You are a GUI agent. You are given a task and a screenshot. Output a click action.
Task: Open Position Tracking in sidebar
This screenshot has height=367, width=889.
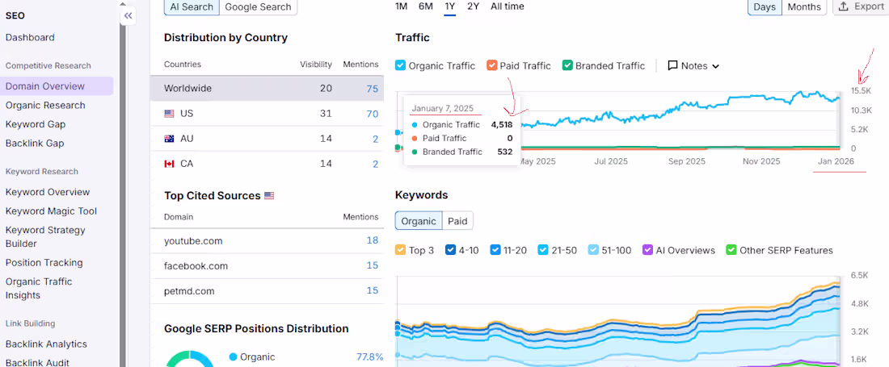(44, 262)
